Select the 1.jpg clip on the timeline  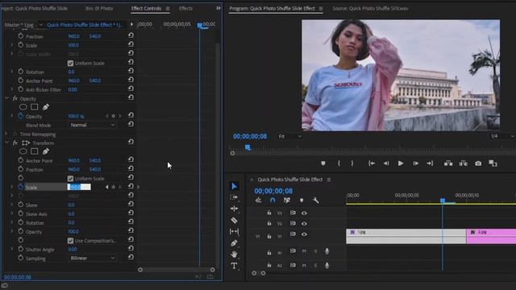tap(406, 236)
